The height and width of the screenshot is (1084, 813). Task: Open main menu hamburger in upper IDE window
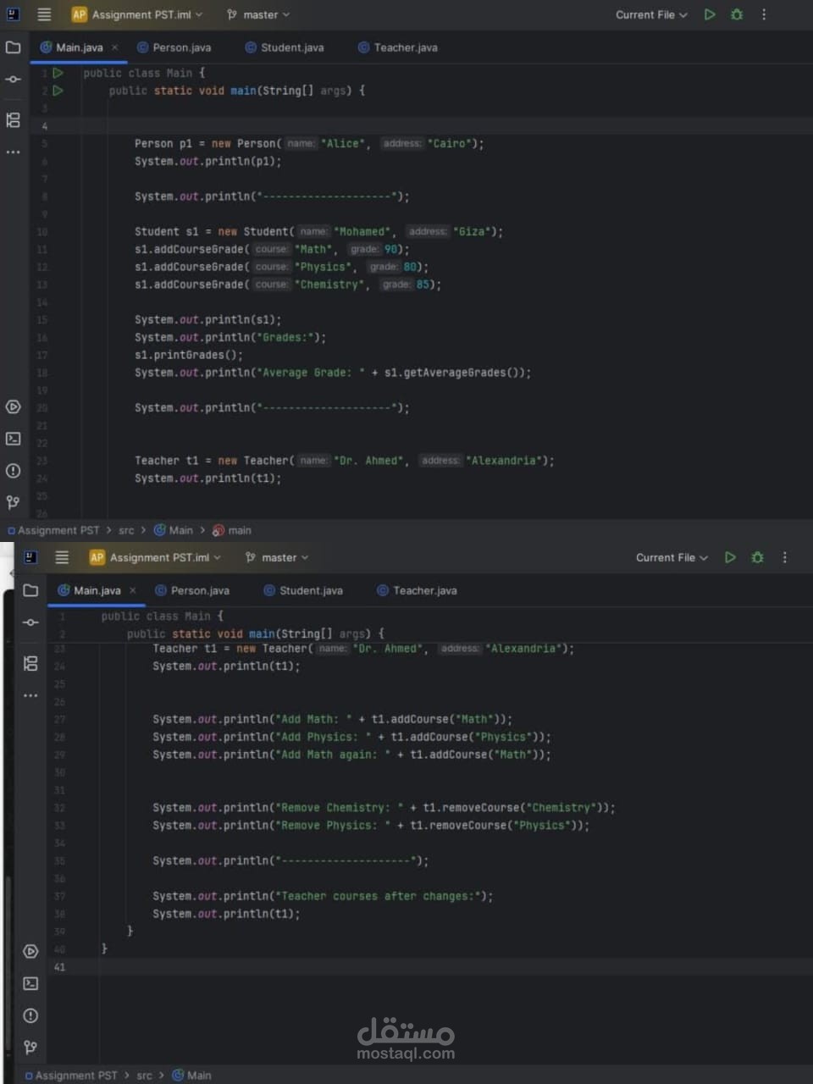44,14
